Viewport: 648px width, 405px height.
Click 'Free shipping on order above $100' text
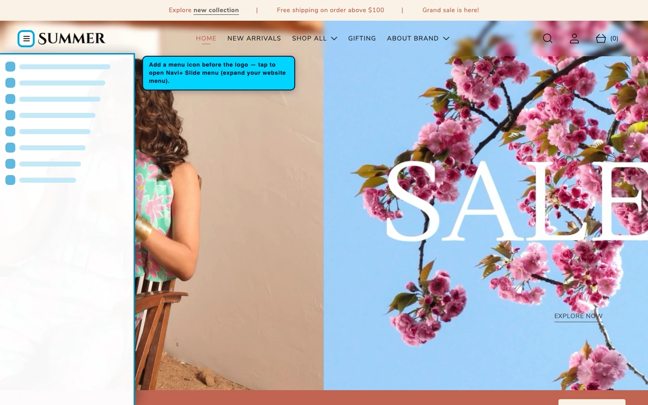tap(330, 10)
